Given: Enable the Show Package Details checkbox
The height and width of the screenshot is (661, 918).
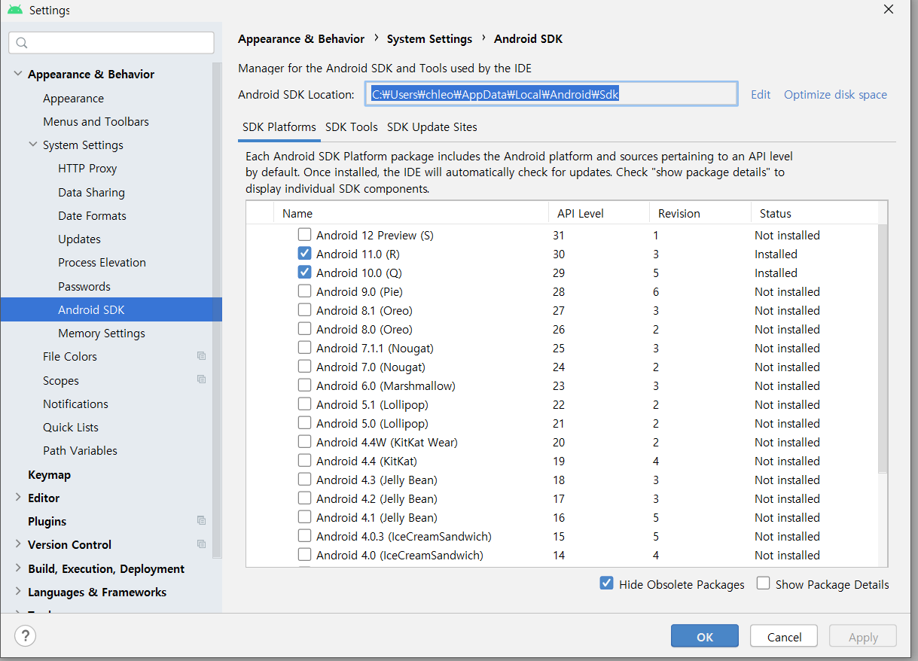Looking at the screenshot, I should tap(763, 583).
